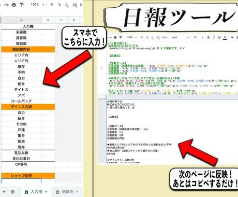Toggle strikethrough formatting
The height and width of the screenshot is (197, 238).
pos(219,37)
